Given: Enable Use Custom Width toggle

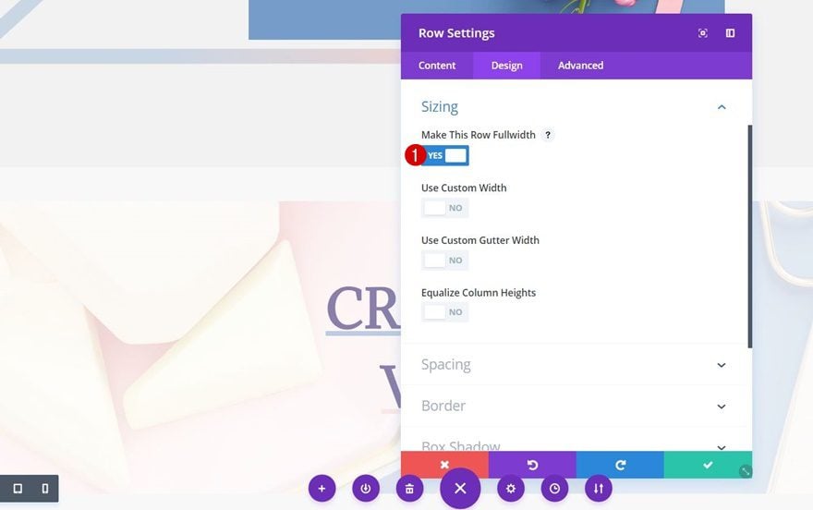Looking at the screenshot, I should tap(445, 208).
